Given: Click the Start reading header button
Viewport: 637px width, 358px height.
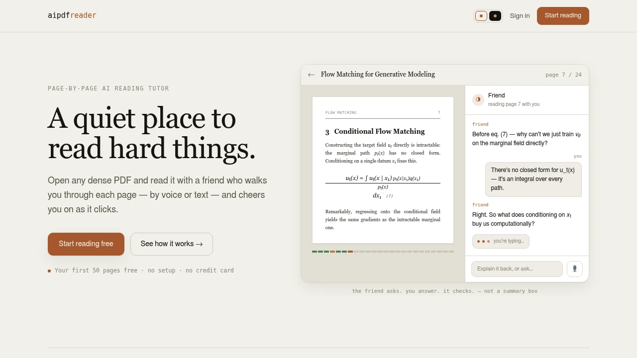Looking at the screenshot, I should tap(563, 16).
